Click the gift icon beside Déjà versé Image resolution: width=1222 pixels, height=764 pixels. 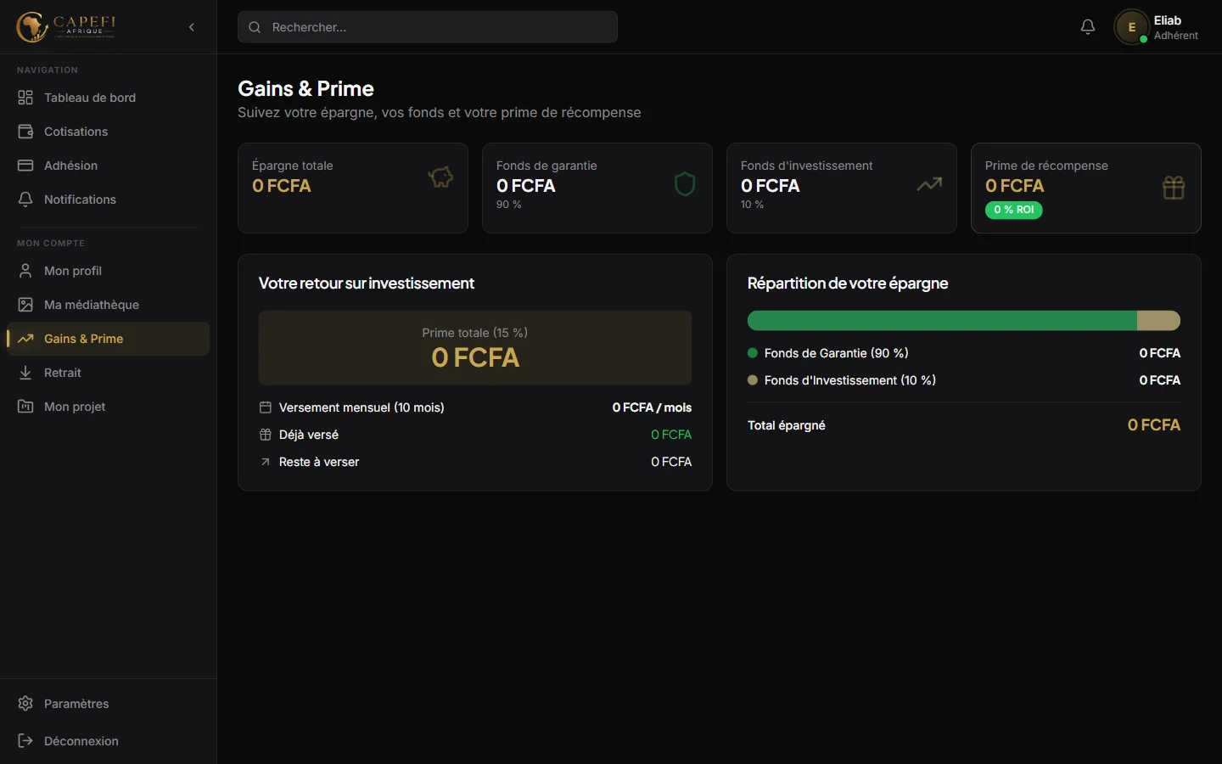point(266,435)
